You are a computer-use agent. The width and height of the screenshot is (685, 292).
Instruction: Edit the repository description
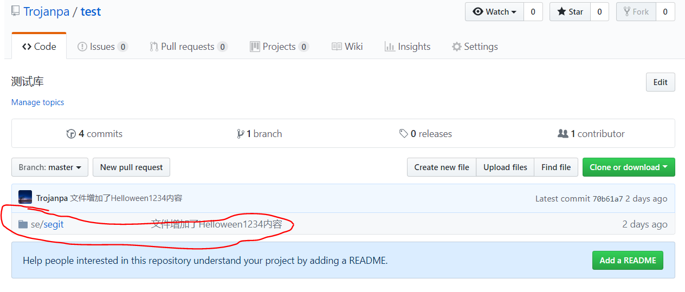[660, 82]
